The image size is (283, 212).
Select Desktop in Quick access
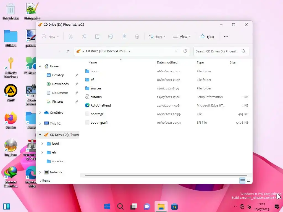[58, 75]
